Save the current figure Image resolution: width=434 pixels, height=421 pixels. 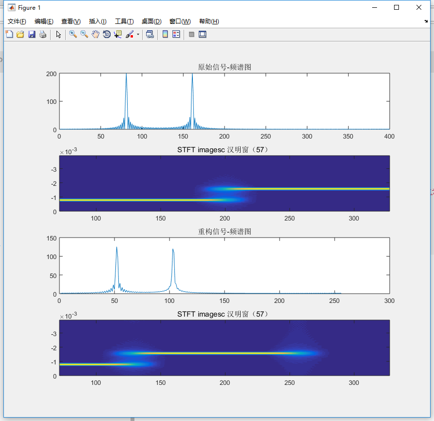tap(31, 34)
